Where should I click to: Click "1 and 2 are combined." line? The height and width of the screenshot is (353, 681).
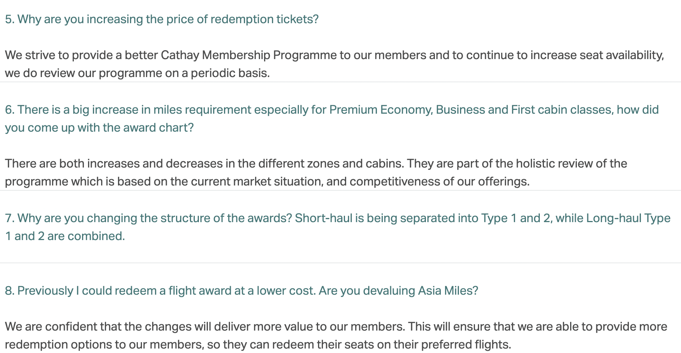coord(65,236)
